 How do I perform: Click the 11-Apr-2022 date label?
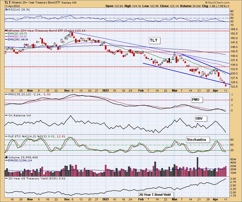(12, 6)
